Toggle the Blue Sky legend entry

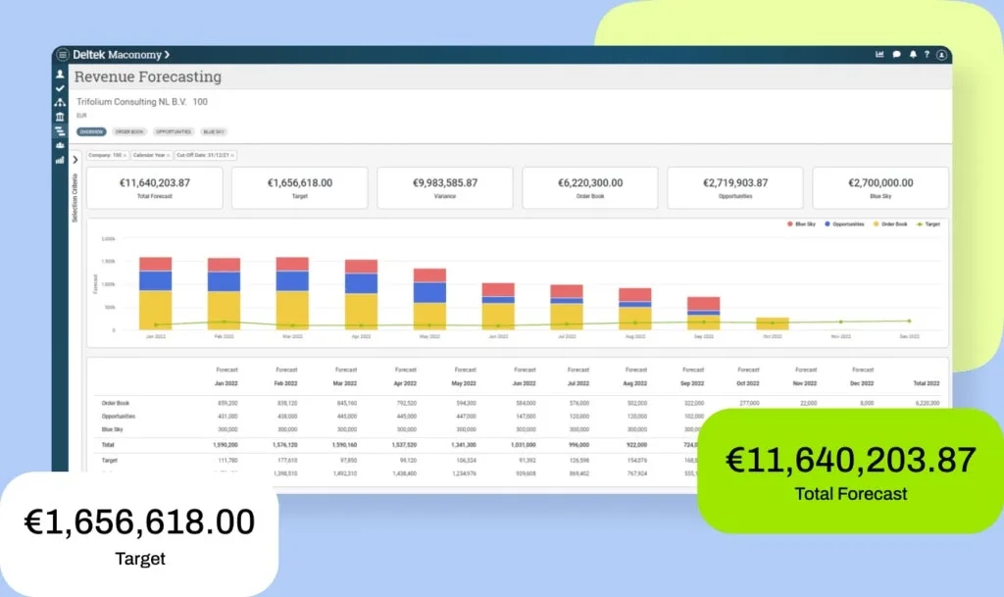801,224
